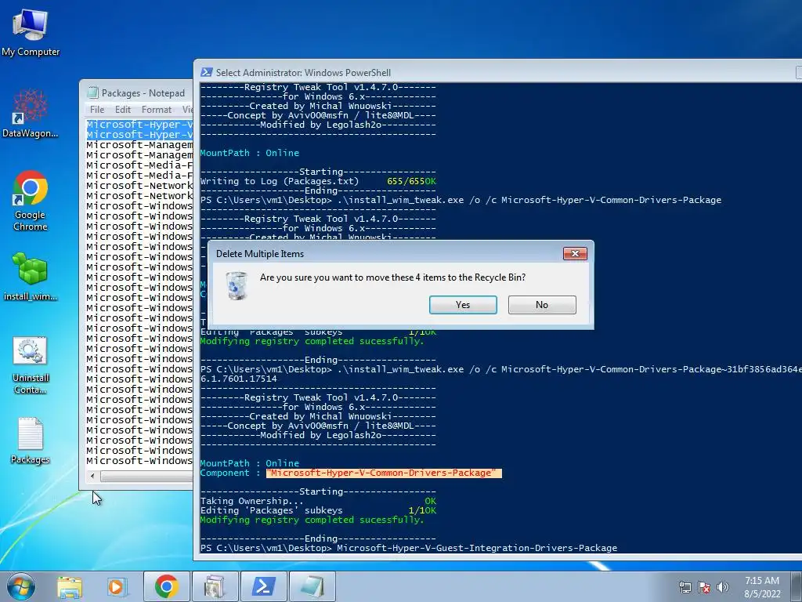Screen dimensions: 802x602
Task: Open Notepad Edit menu
Action: (123, 110)
